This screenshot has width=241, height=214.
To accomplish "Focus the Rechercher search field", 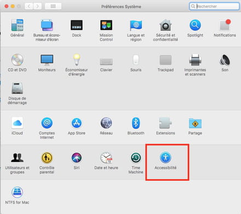I will point(214,6).
